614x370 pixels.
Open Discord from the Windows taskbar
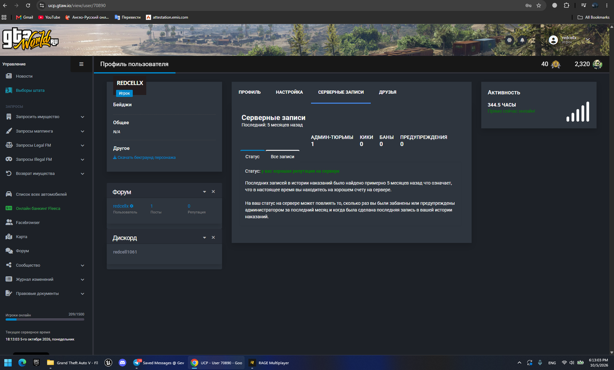pyautogui.click(x=122, y=363)
